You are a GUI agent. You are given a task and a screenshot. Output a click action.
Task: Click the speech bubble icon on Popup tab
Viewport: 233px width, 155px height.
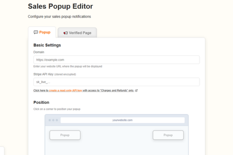[36, 32]
